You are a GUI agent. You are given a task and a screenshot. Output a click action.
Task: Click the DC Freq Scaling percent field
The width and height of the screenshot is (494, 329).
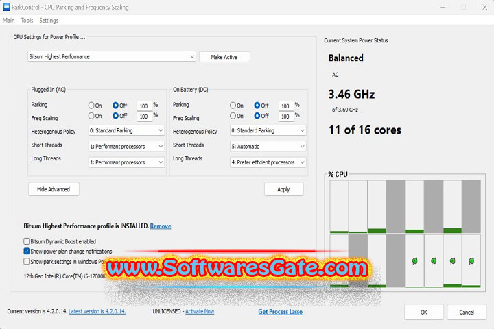tap(285, 117)
